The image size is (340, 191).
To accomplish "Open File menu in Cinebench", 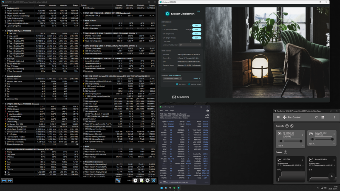I will [x=161, y=6].
